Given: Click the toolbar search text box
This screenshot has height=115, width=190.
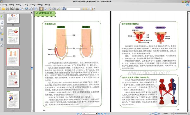Looking at the screenshot, I should (x=73, y=9).
